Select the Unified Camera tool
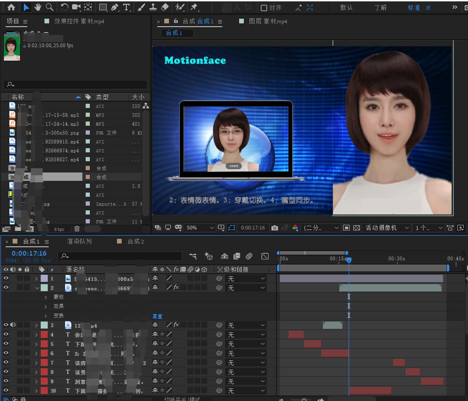Viewport: 468px width, 401px height. point(76,7)
